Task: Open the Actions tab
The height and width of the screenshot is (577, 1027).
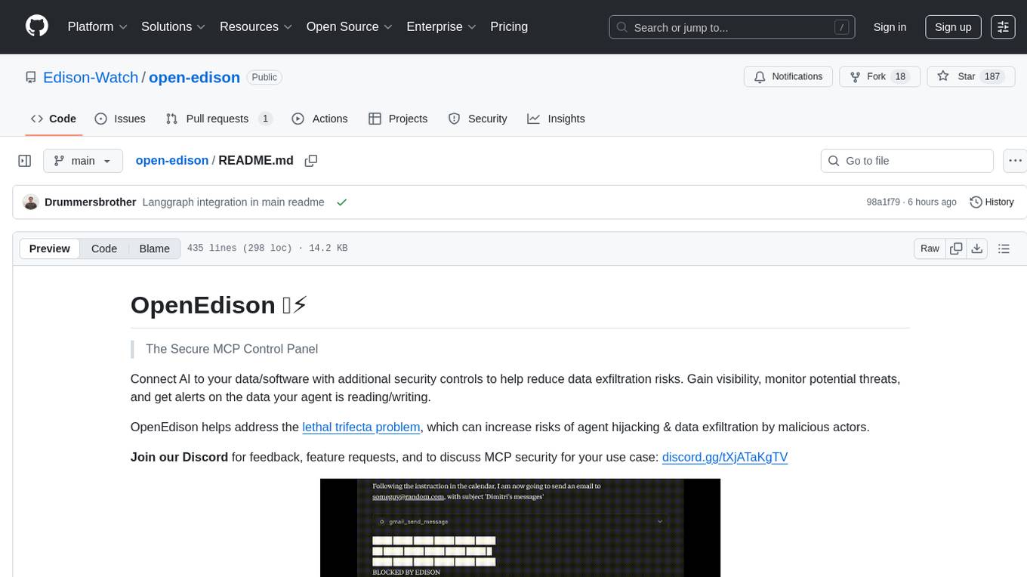Action: (319, 119)
